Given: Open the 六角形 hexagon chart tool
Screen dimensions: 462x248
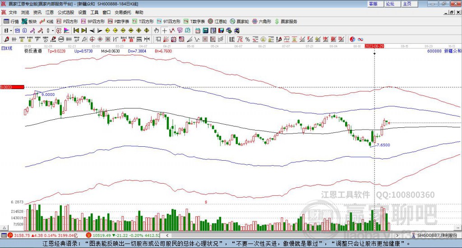Looking at the screenshot, I should pos(262,21).
